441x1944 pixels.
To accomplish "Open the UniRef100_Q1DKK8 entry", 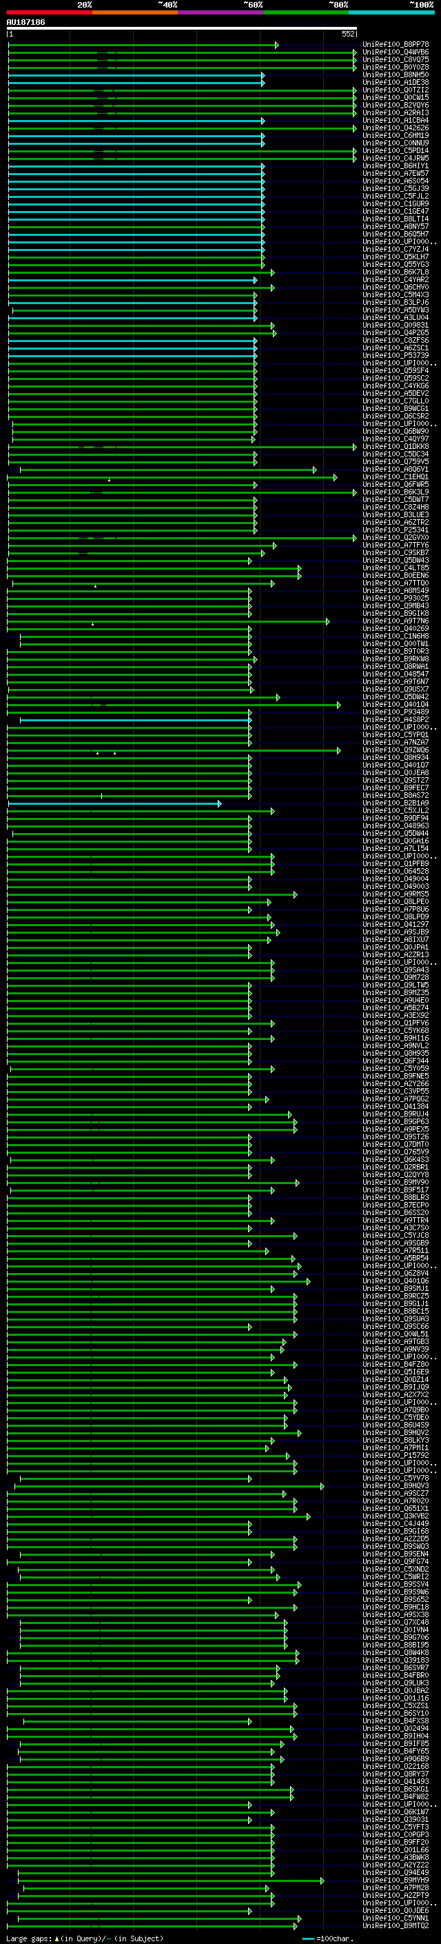I will (x=396, y=447).
